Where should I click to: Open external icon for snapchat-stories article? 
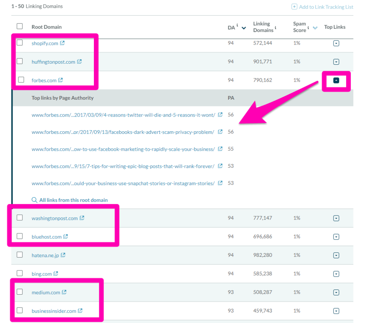tap(220, 183)
